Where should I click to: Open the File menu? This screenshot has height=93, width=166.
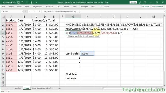(x=3, y=6)
